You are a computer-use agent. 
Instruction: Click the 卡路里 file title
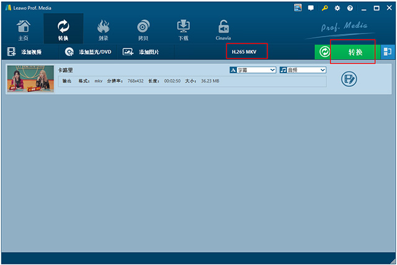coord(66,70)
